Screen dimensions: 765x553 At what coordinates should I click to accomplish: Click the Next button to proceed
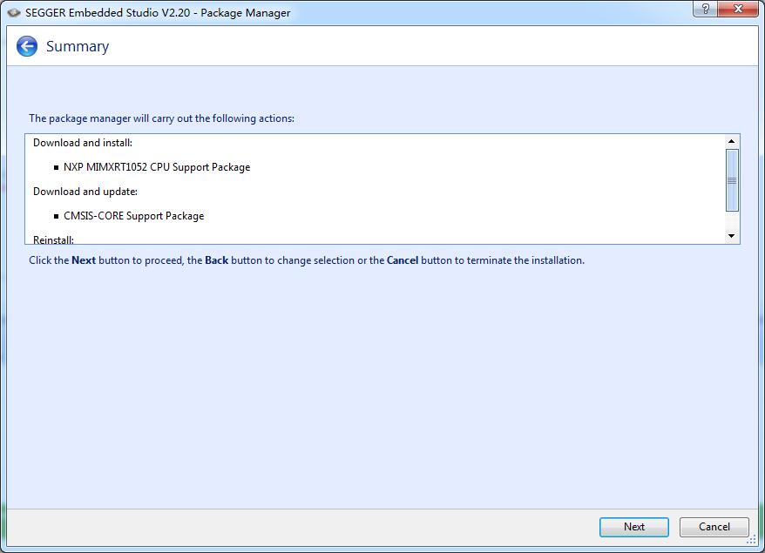click(633, 527)
